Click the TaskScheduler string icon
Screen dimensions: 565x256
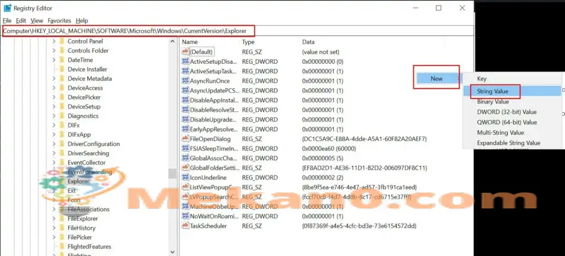(185, 226)
